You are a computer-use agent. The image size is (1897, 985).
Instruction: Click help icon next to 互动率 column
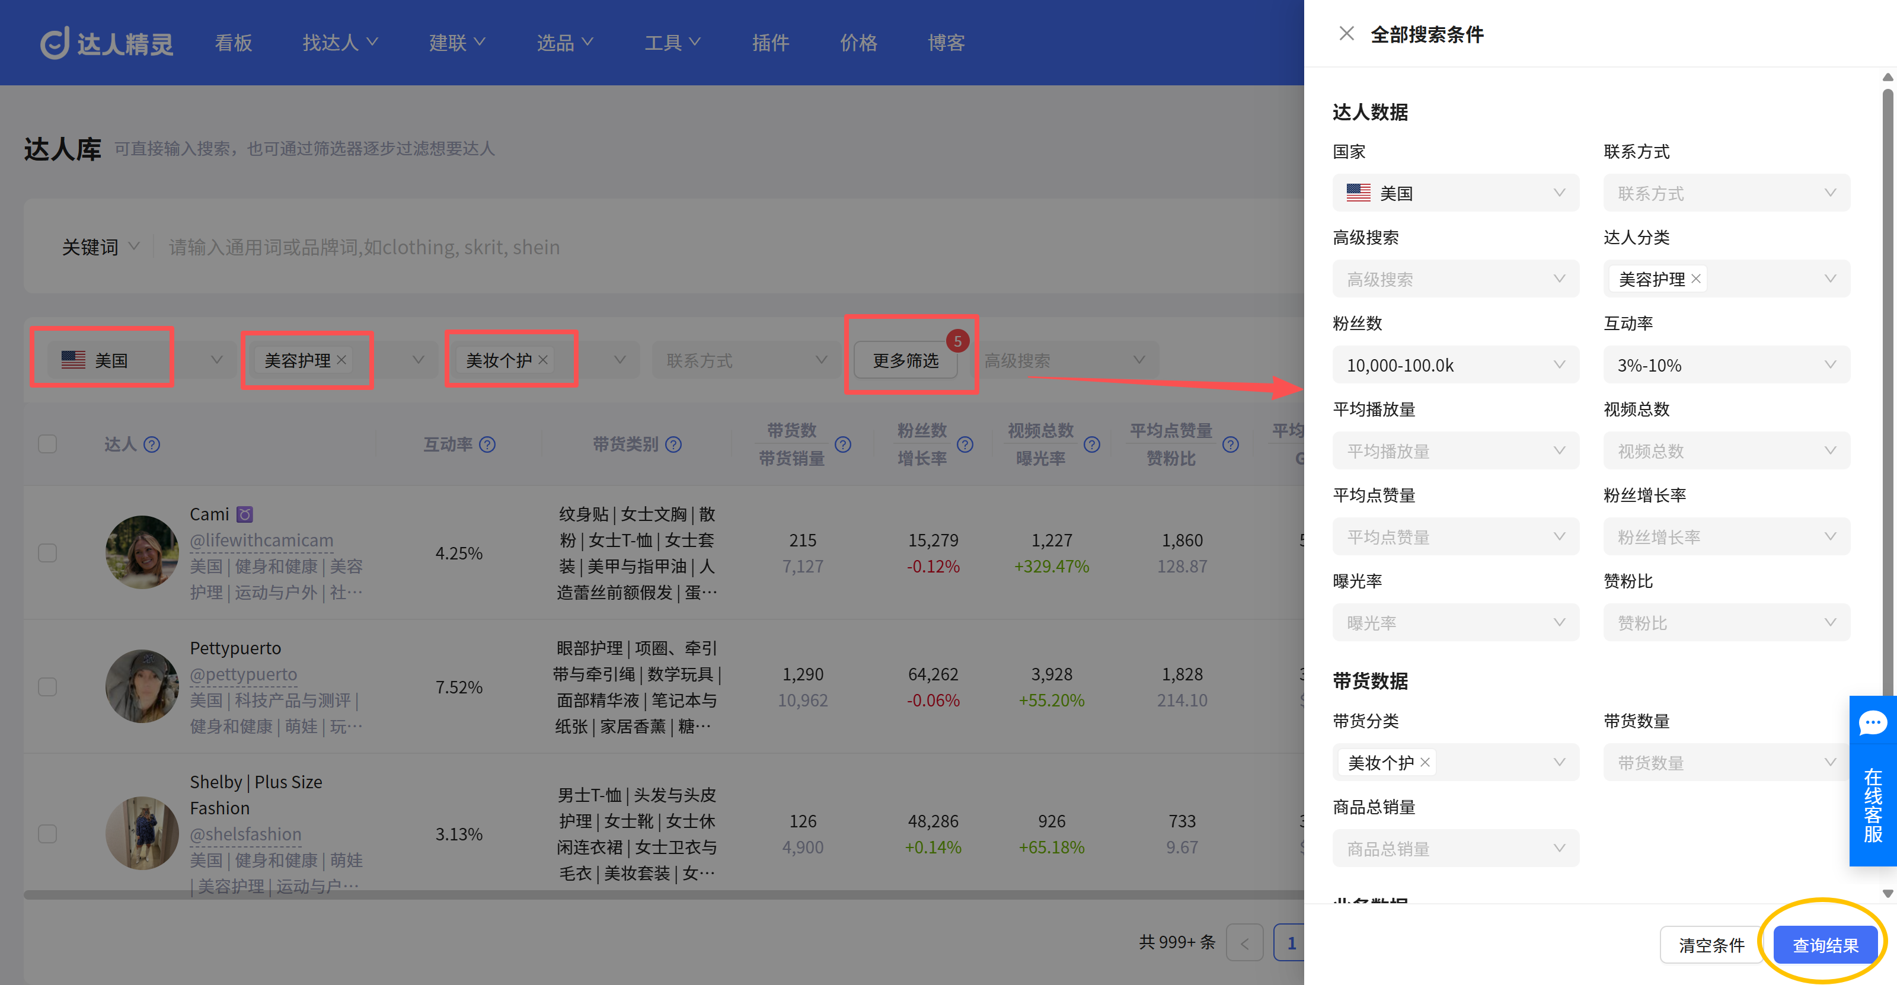click(487, 444)
